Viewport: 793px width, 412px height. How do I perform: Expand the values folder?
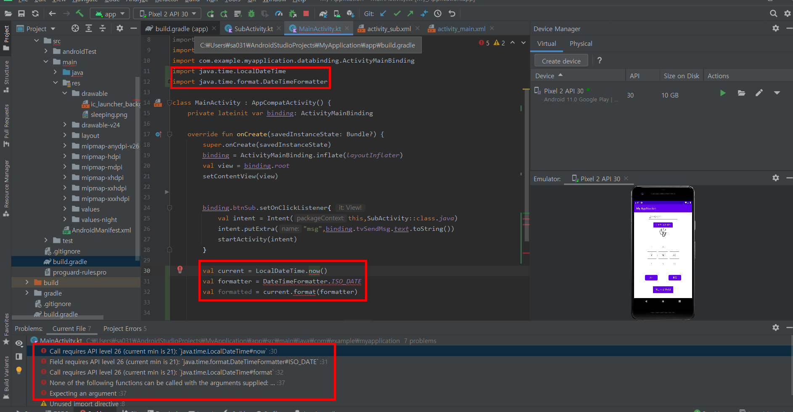(x=65, y=209)
